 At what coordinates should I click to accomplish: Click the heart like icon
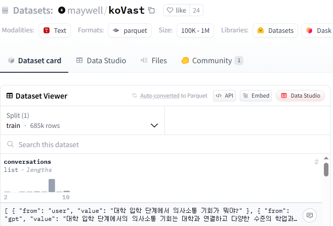170,10
